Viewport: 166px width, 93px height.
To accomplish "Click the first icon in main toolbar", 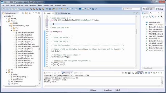I will tap(3, 9).
